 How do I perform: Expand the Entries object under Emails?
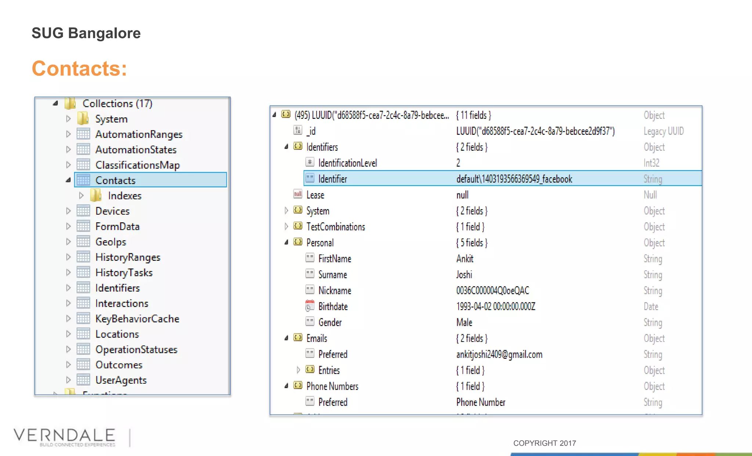click(x=298, y=370)
